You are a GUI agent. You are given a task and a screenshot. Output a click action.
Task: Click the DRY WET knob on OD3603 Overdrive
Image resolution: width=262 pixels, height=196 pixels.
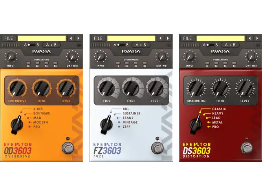[73, 56]
